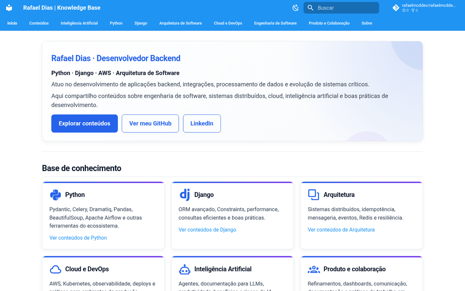Click the Produto e colaboração people icon

click(313, 269)
